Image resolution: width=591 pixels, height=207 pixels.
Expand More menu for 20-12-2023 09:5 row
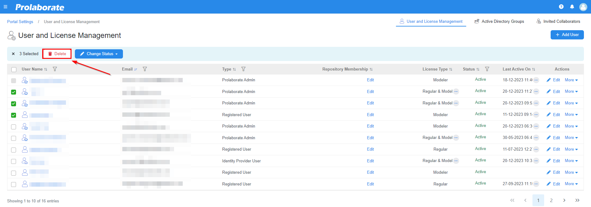tap(571, 103)
